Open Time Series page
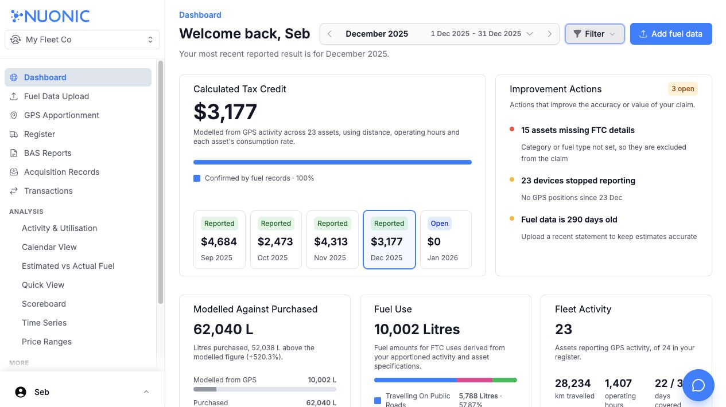 [x=44, y=323]
